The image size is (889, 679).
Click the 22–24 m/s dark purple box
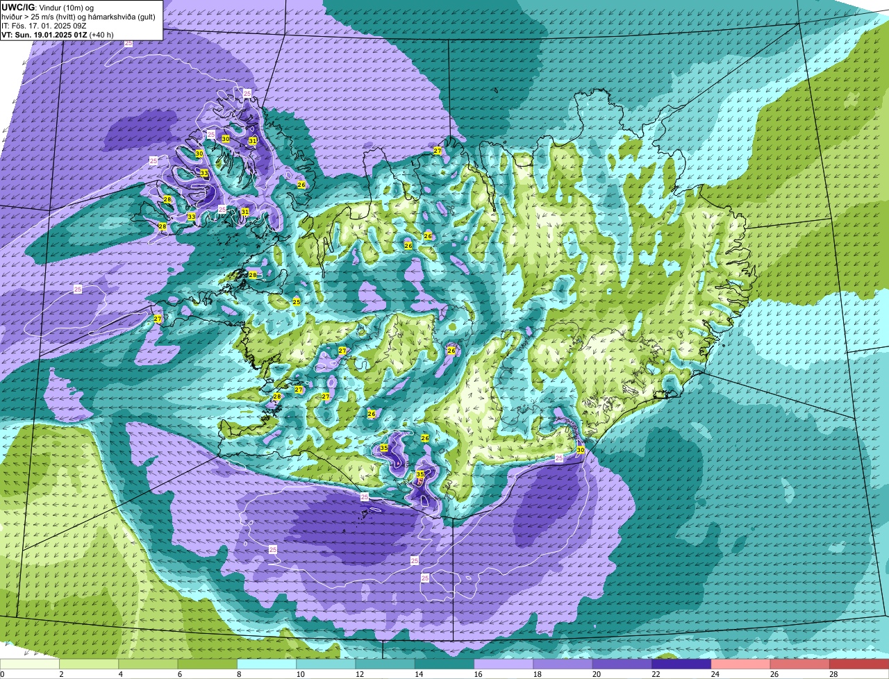pyautogui.click(x=682, y=664)
